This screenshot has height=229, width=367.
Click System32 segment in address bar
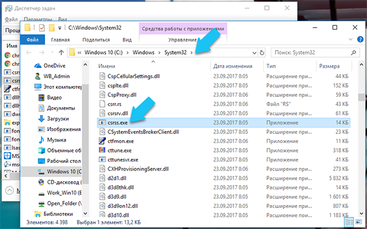175,52
